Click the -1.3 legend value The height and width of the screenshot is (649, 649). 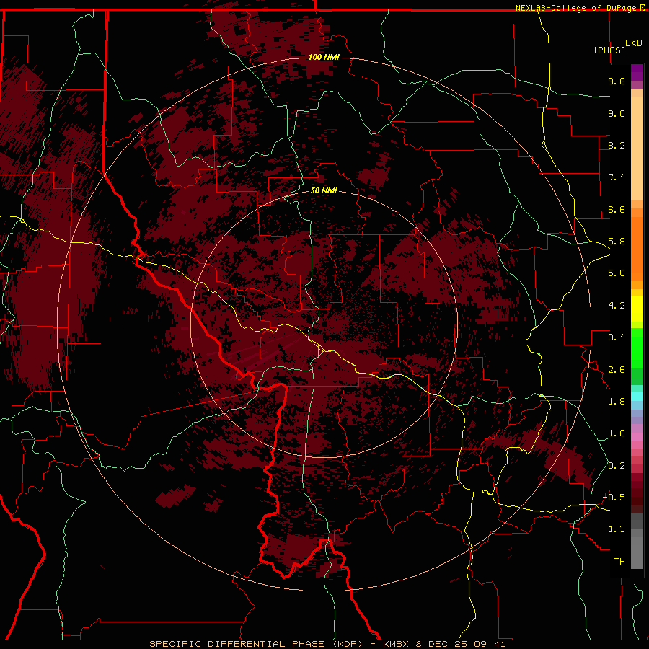pos(614,529)
